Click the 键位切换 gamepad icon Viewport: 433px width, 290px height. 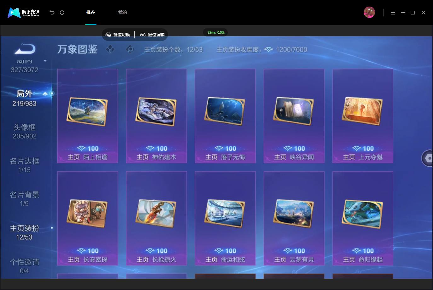108,35
